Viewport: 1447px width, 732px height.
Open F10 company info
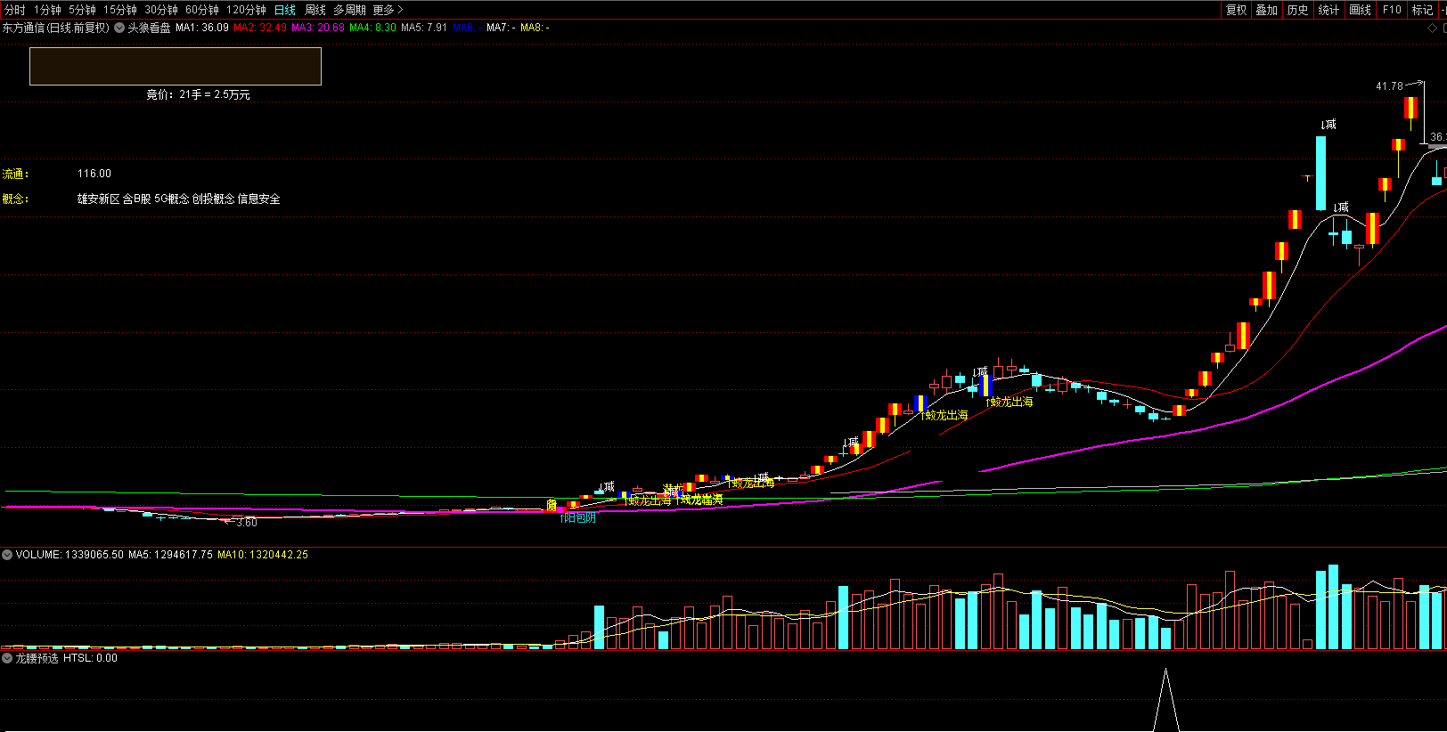(x=1392, y=10)
